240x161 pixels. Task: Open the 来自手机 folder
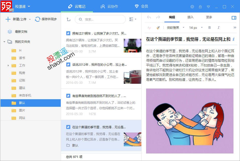[25, 95]
